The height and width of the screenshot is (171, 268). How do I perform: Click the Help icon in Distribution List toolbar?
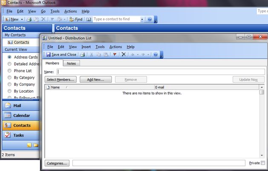[156, 55]
